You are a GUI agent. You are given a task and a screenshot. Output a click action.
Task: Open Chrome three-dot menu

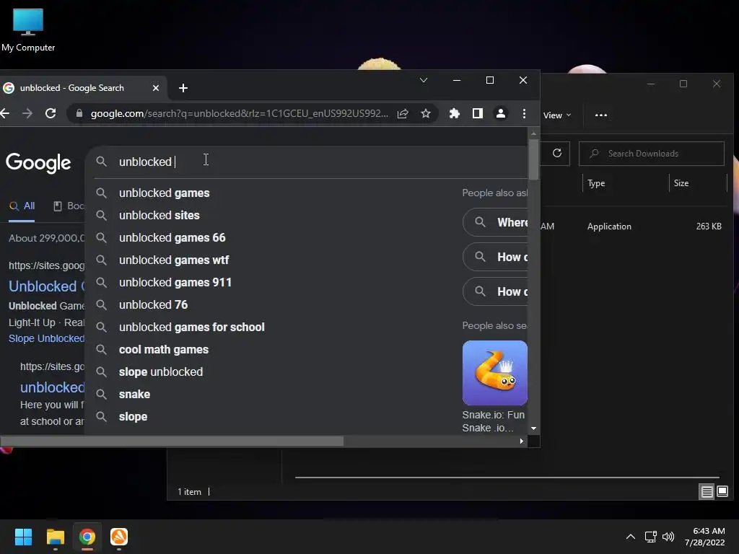tap(524, 113)
